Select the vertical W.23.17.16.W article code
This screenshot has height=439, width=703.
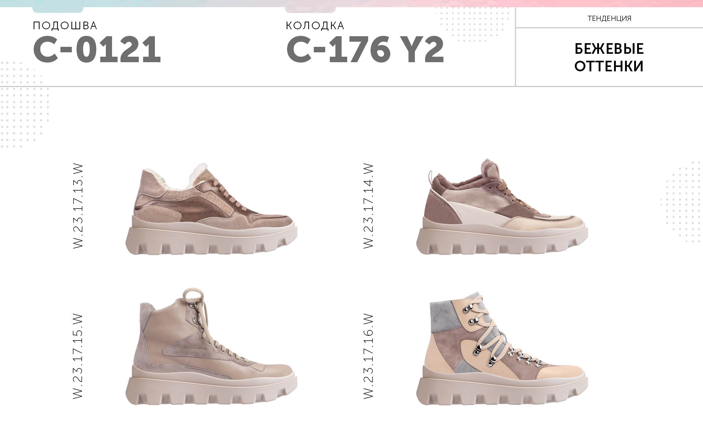pos(368,356)
